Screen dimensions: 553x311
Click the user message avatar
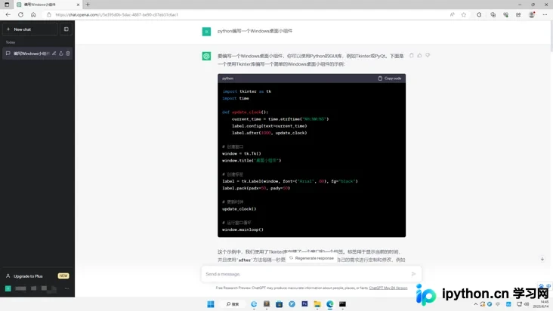coord(206,32)
